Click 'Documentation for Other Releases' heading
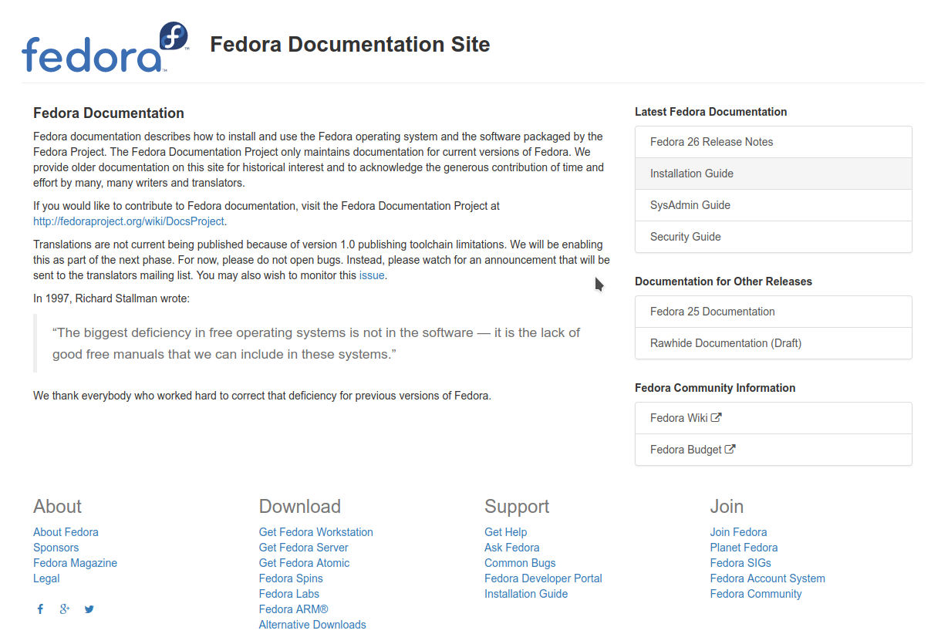 [x=724, y=282]
